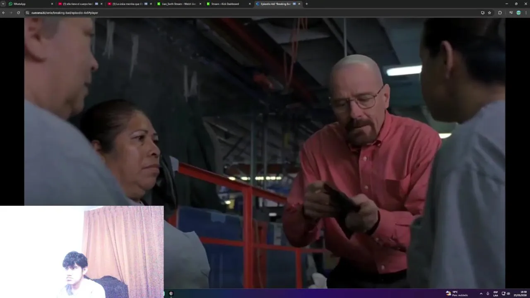Click audio indicator on 'La única mentira' tab
Screen dimensions: 530x298
pyautogui.click(x=146, y=4)
